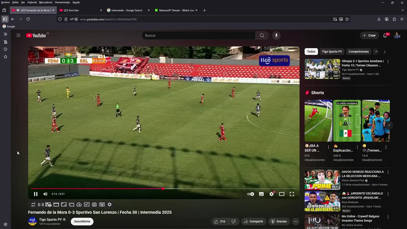Show more filter chips with arrow
This screenshot has width=407, height=229.
384,52
